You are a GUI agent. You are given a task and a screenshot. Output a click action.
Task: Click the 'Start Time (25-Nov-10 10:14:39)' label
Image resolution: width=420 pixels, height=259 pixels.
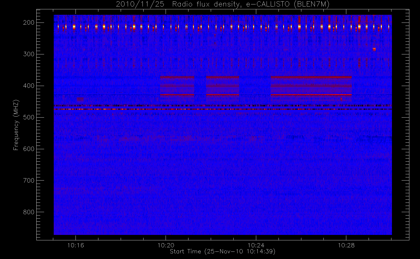click(222, 251)
